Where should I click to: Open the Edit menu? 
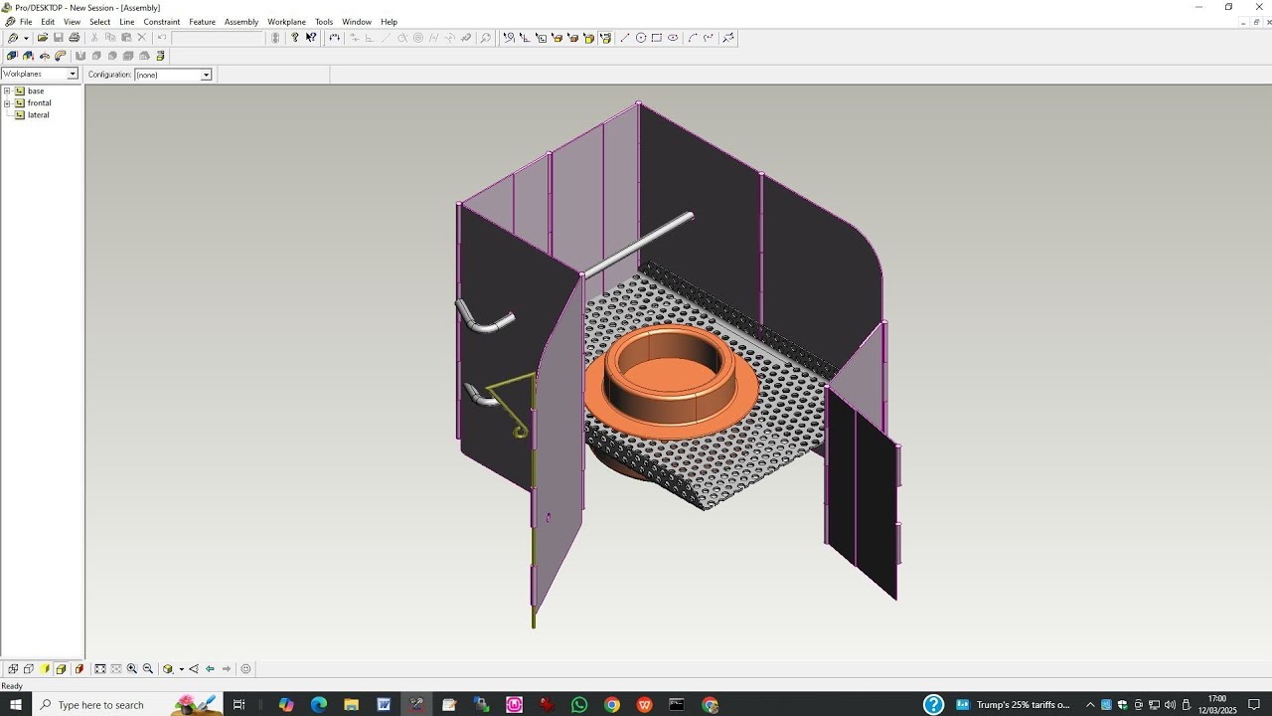(48, 22)
